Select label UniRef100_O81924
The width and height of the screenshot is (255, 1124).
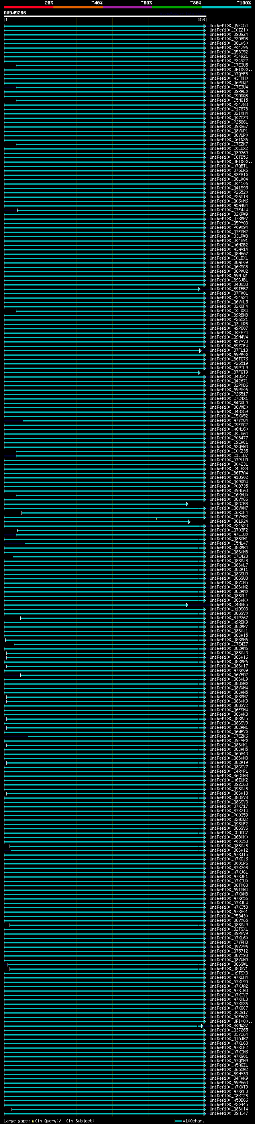[x=229, y=522]
